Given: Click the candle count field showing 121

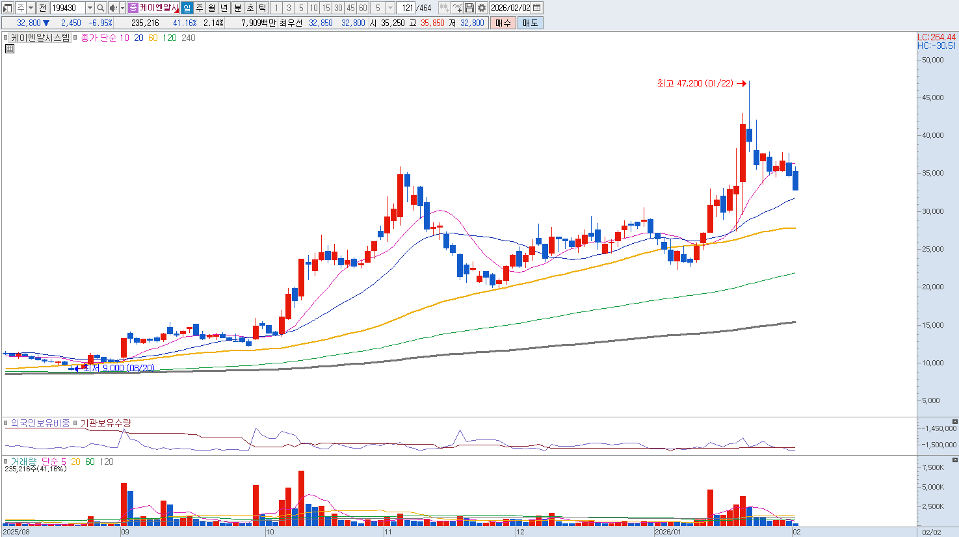Looking at the screenshot, I should (407, 8).
